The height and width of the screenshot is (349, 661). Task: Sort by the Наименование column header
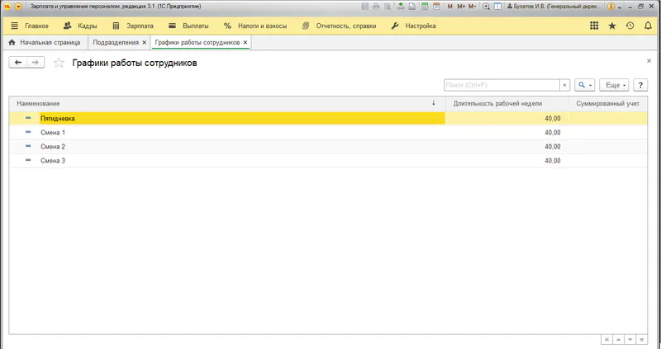tap(223, 103)
